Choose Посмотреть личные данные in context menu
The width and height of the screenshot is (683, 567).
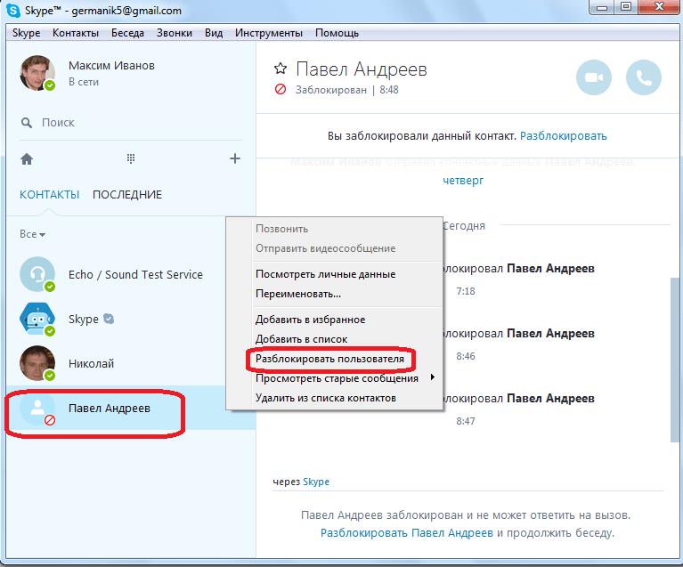[x=325, y=274]
